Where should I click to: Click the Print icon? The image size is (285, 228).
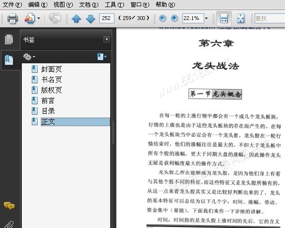tap(12, 19)
